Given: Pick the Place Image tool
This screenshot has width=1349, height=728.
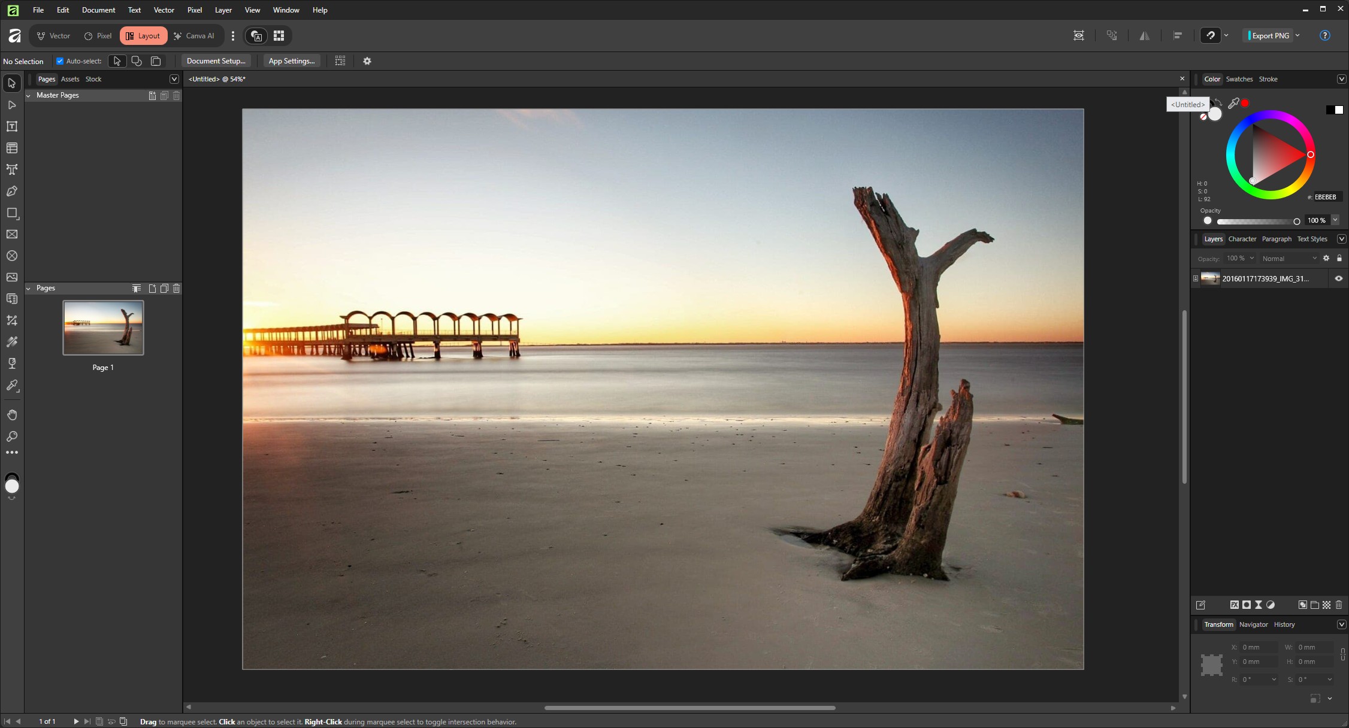Looking at the screenshot, I should 12,277.
